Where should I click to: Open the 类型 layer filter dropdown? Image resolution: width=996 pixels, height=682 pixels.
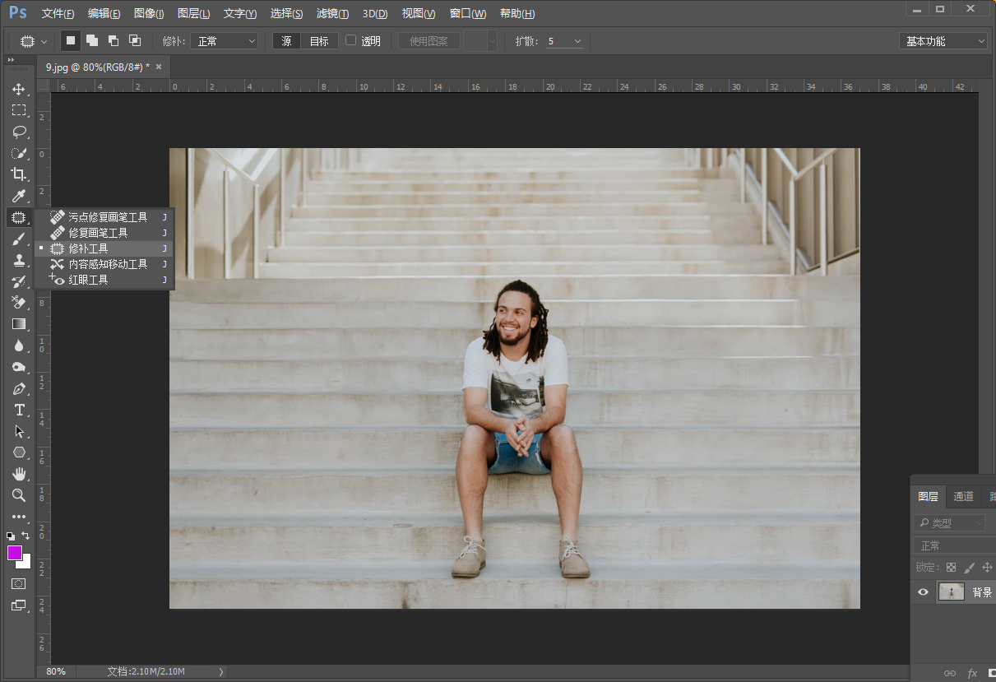950,523
